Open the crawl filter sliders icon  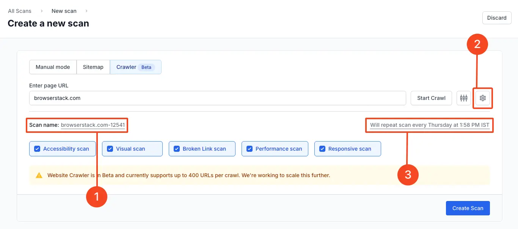(463, 98)
